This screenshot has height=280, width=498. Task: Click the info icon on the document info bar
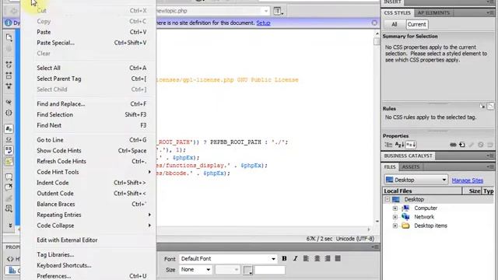pos(9,23)
